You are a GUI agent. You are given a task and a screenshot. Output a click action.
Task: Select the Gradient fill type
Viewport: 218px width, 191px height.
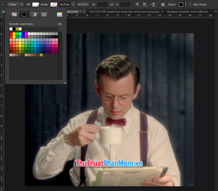pyautogui.click(x=34, y=14)
